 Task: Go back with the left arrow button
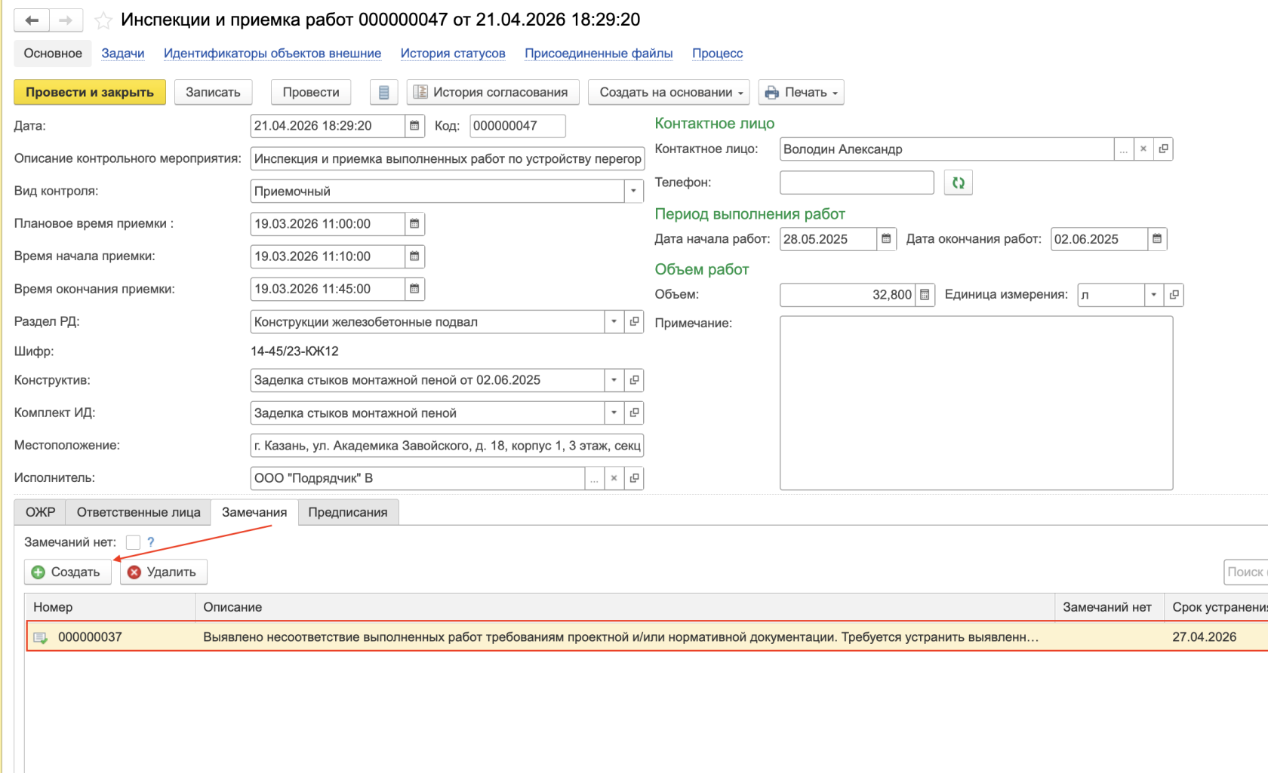(32, 20)
